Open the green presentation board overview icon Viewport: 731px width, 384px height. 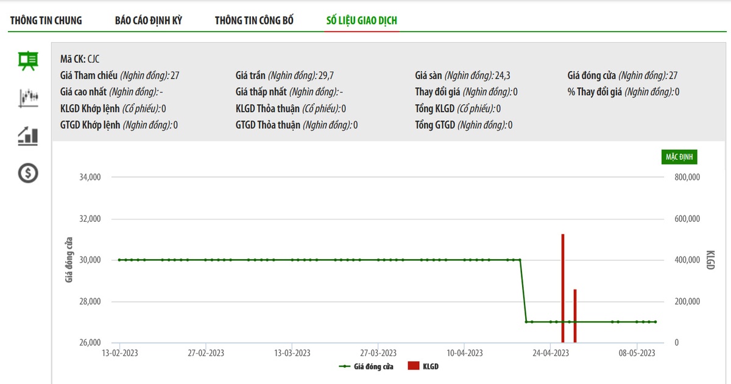tap(28, 60)
